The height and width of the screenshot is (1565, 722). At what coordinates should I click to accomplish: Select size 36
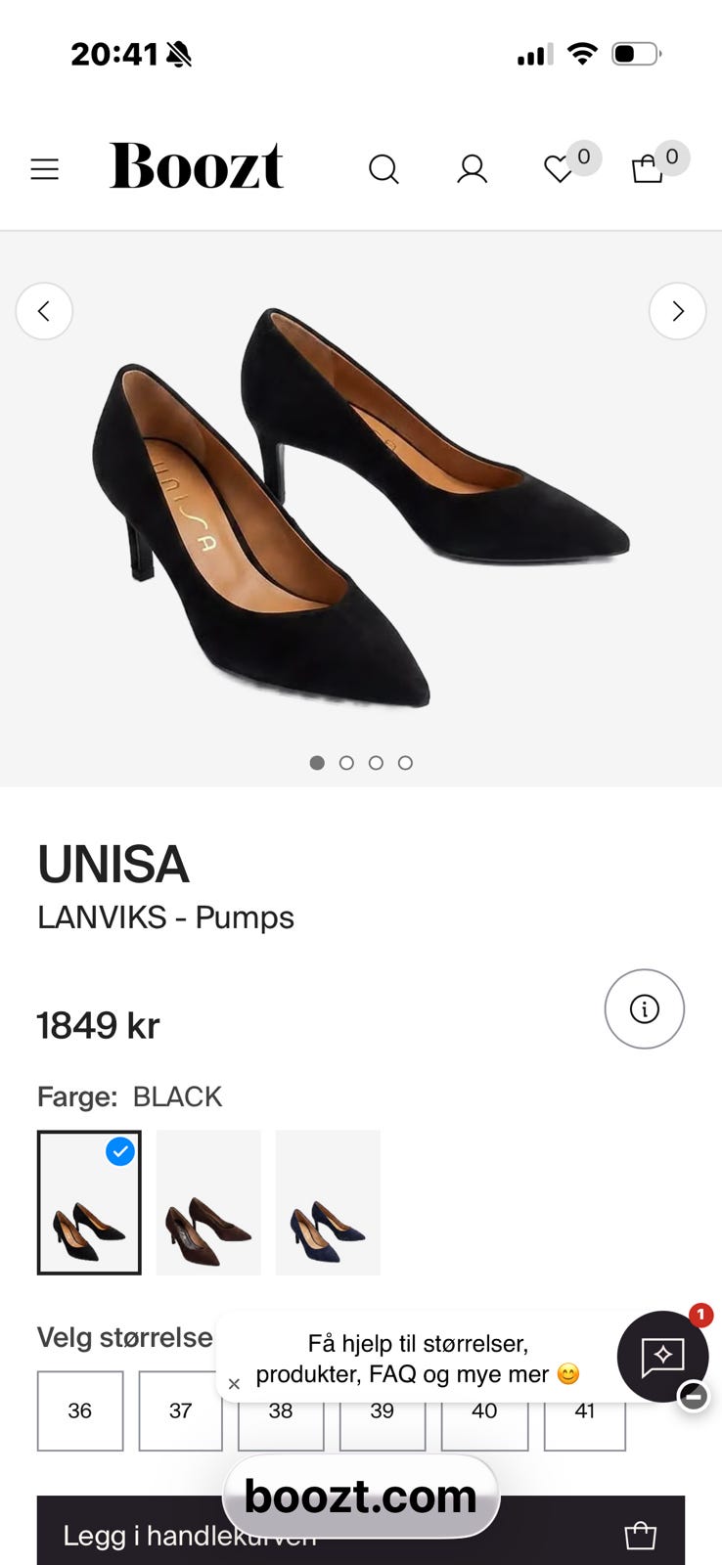[x=80, y=1410]
